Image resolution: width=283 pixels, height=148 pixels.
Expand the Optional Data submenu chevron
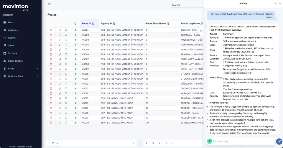tap(37, 76)
